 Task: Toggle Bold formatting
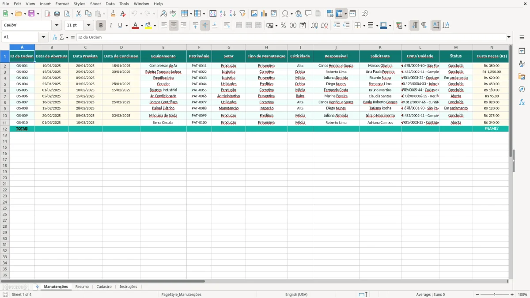pos(101,26)
